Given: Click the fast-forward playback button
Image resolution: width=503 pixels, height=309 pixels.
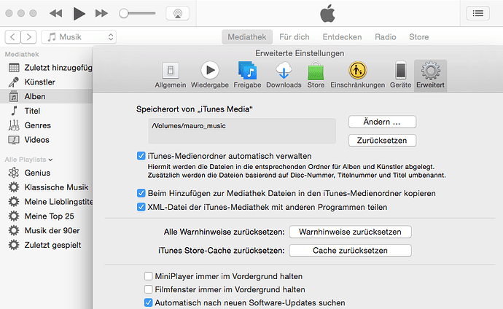Looking at the screenshot, I should click(x=101, y=13).
